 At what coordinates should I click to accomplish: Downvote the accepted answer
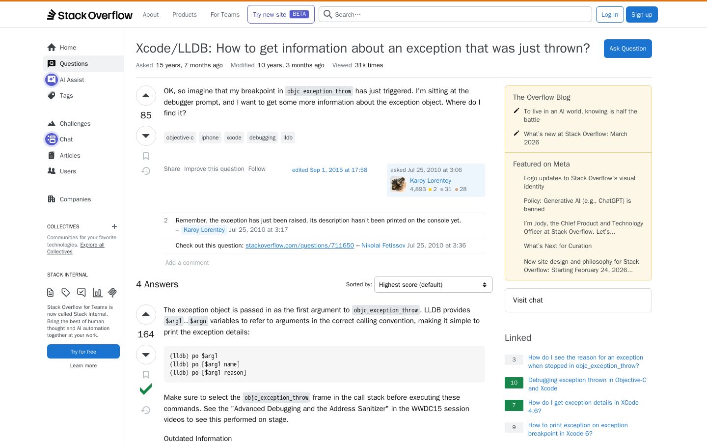tap(146, 355)
